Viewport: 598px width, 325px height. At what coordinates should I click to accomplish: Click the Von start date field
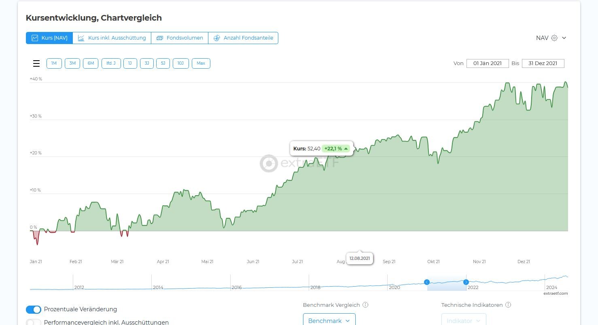tap(487, 63)
